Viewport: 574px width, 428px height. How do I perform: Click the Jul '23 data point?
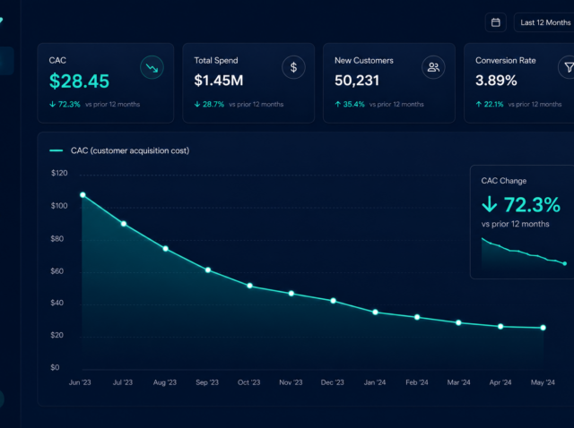pyautogui.click(x=124, y=223)
